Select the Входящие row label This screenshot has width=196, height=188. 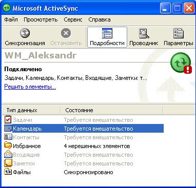point(26,155)
